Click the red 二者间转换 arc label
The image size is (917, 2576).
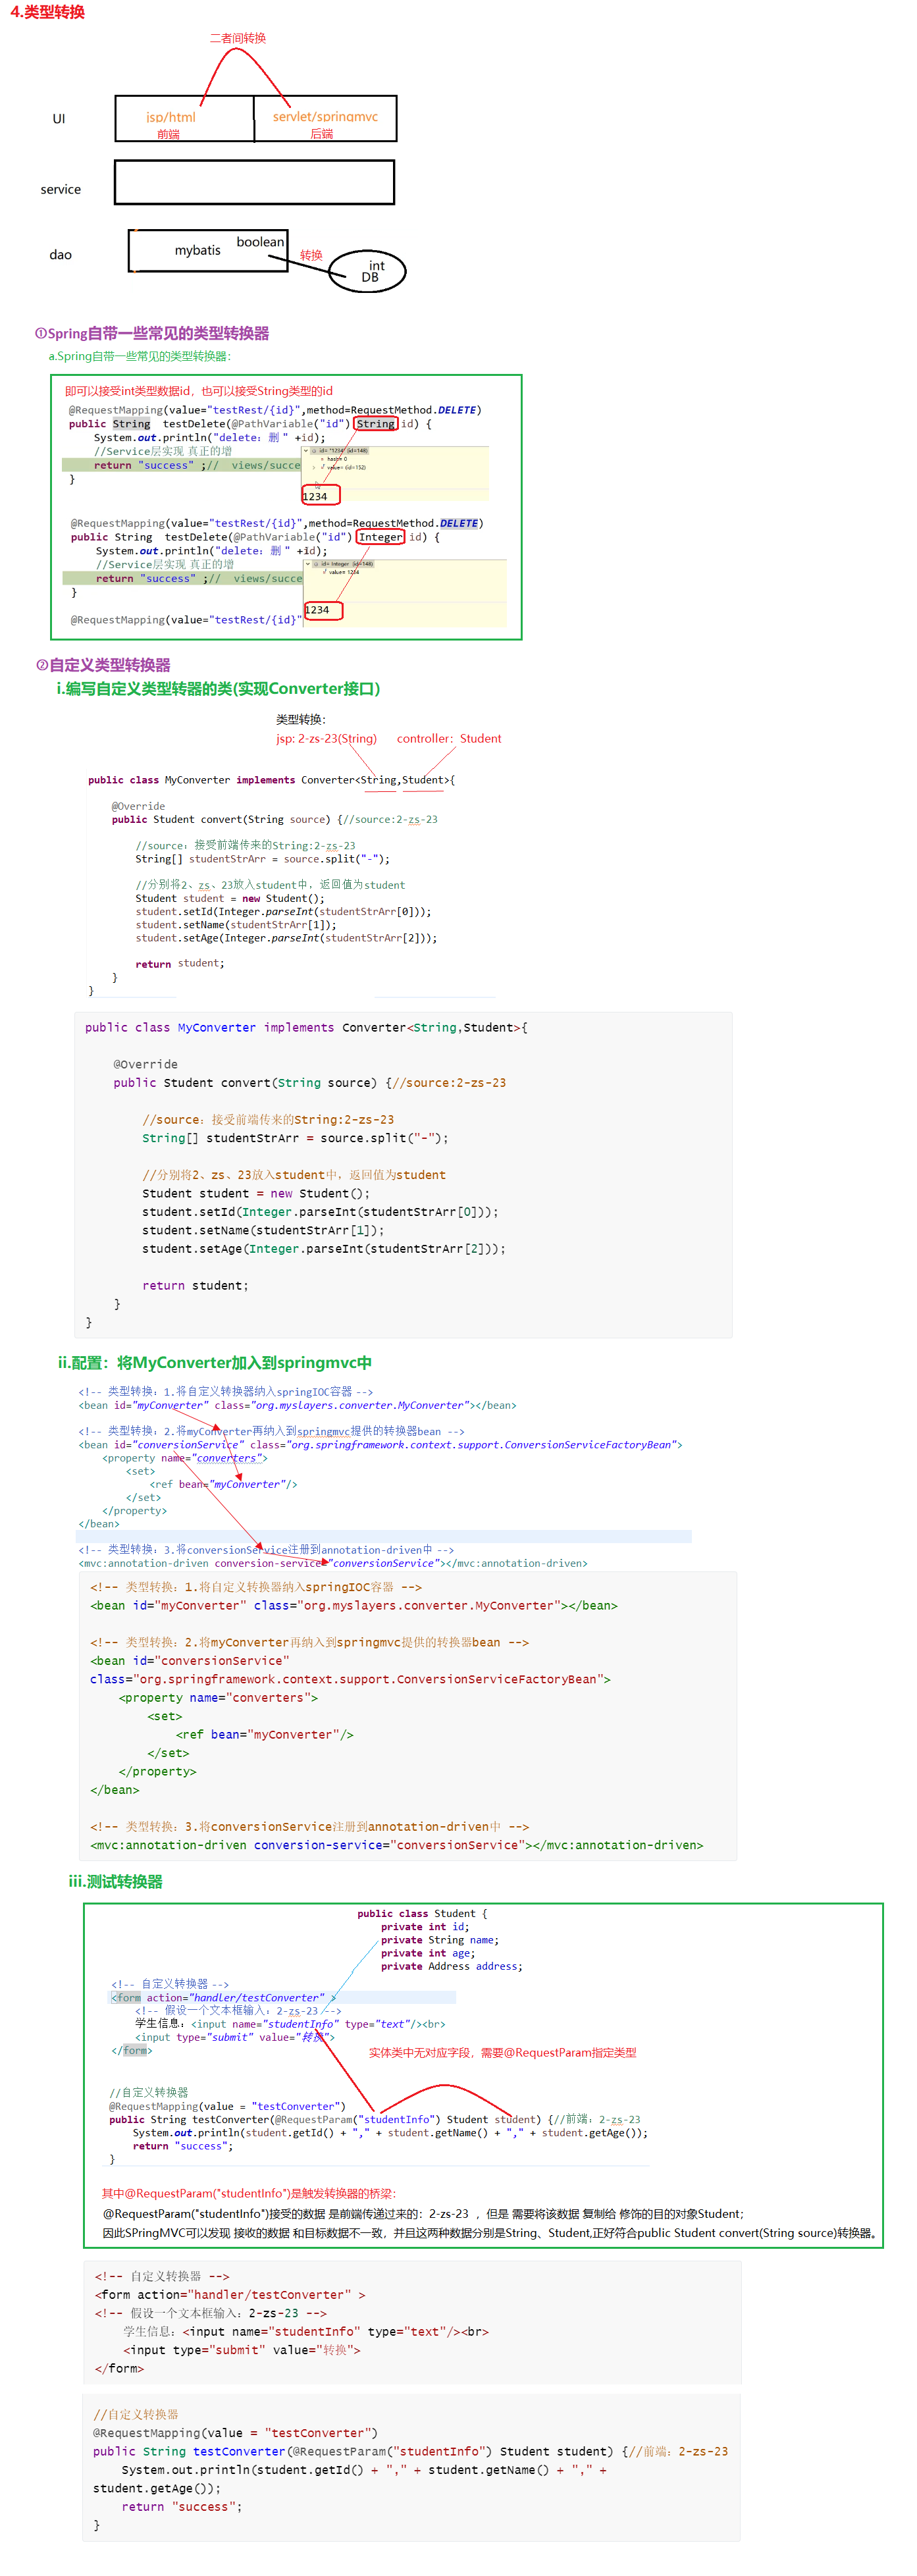tap(237, 38)
